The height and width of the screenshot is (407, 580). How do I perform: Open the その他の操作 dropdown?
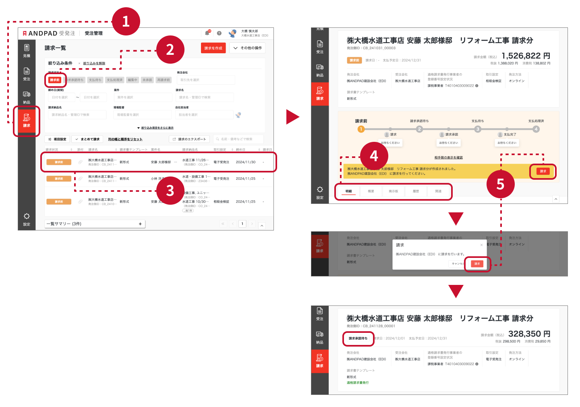point(247,48)
